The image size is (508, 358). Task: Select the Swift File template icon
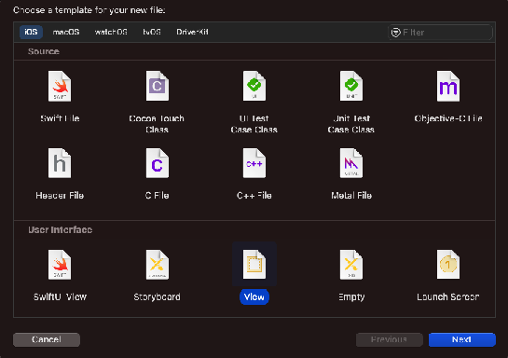point(60,86)
